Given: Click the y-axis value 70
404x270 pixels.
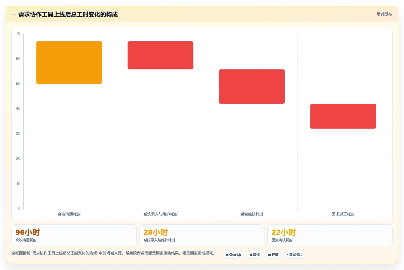Looking at the screenshot, I should (x=18, y=34).
